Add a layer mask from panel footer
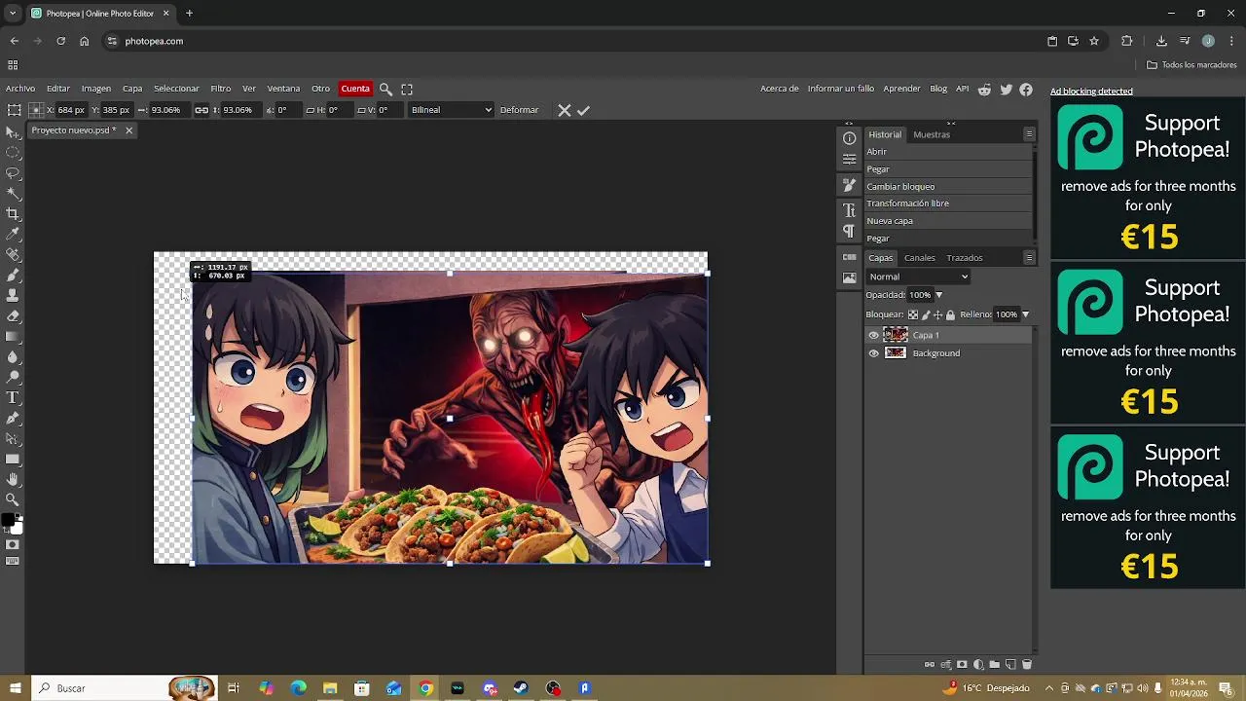The height and width of the screenshot is (701, 1246). (x=962, y=665)
